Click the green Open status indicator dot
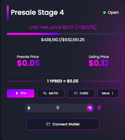125x140 pixels. [104, 13]
